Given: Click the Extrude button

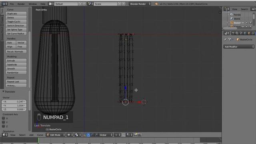Looking at the screenshot, I should [x=16, y=60].
